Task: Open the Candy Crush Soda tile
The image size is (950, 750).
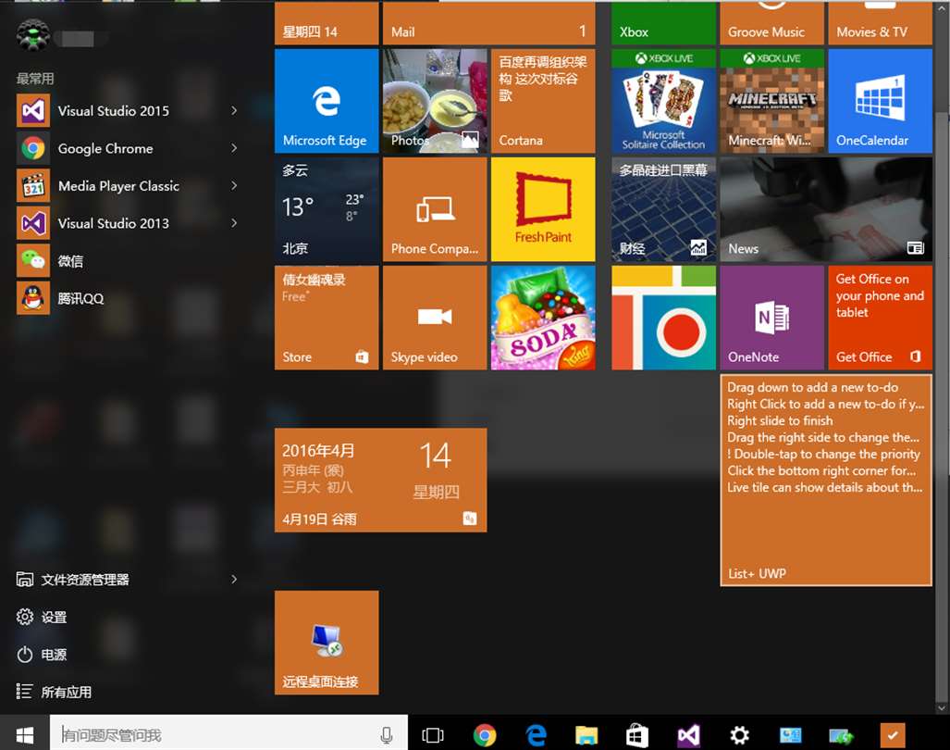Action: 543,318
